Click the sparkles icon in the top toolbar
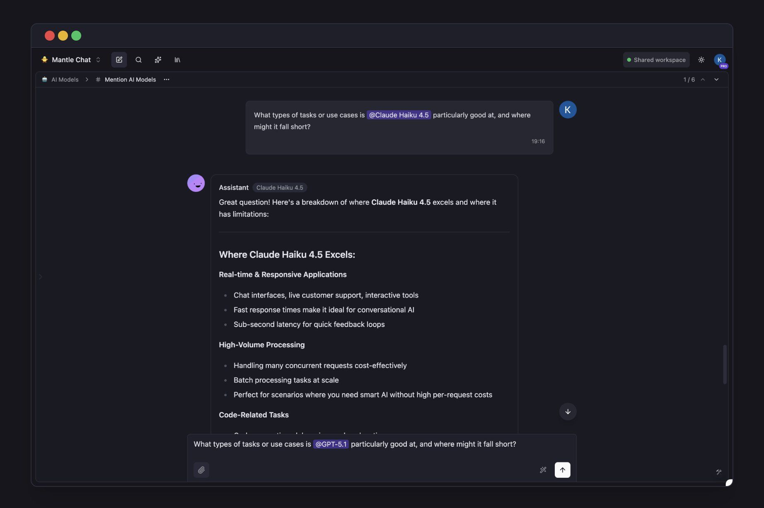The width and height of the screenshot is (764, 508). [x=158, y=60]
